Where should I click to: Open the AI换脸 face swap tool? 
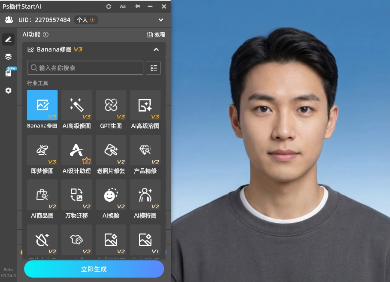pyautogui.click(x=111, y=195)
